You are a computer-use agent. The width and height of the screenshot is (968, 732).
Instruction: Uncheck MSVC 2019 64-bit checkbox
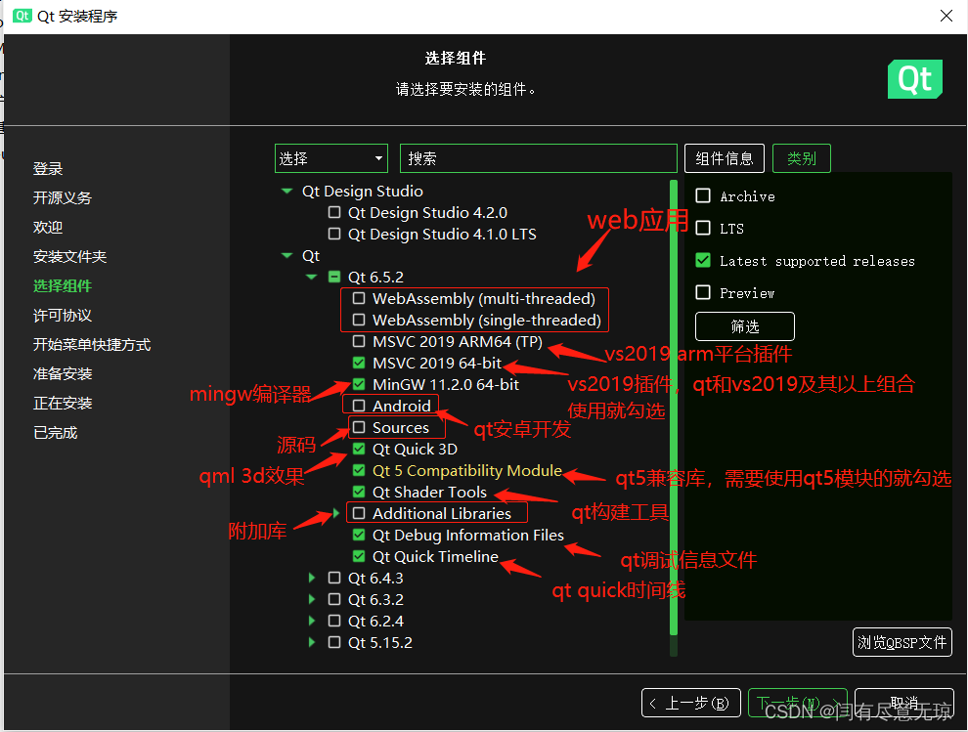point(359,363)
